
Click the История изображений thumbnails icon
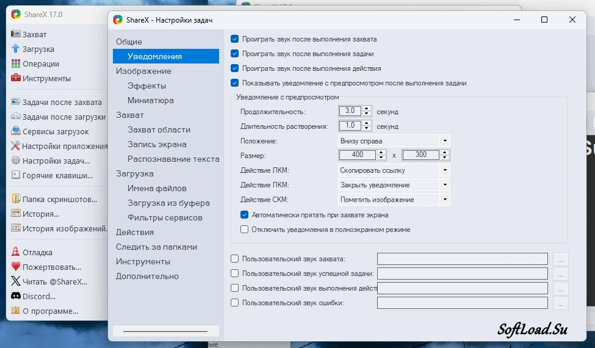tap(15, 228)
